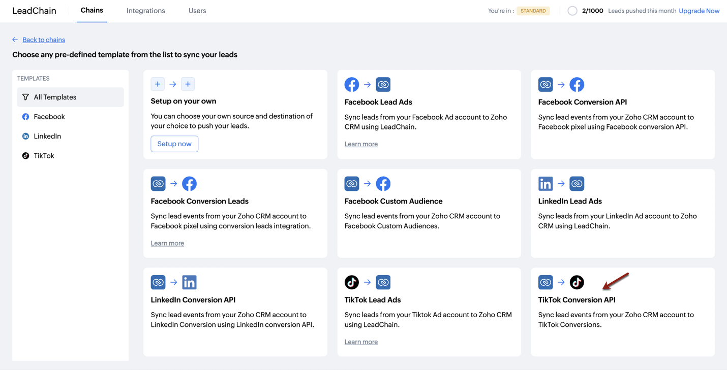Image resolution: width=727 pixels, height=370 pixels.
Task: Click the TikTok icon on TikTok Lead Ads card
Action: coord(351,282)
